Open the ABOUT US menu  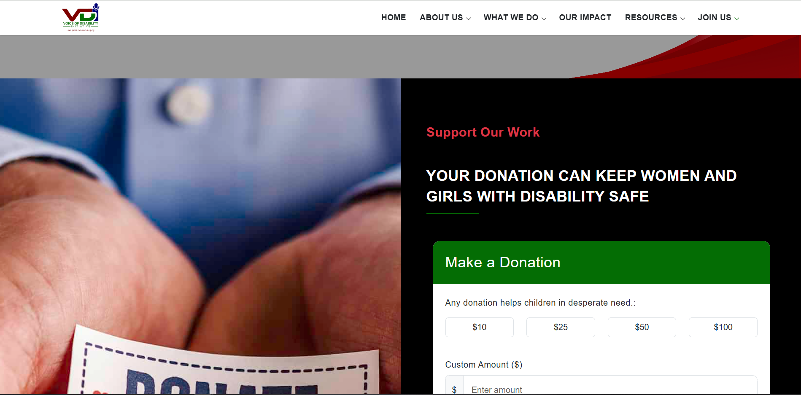click(x=441, y=18)
